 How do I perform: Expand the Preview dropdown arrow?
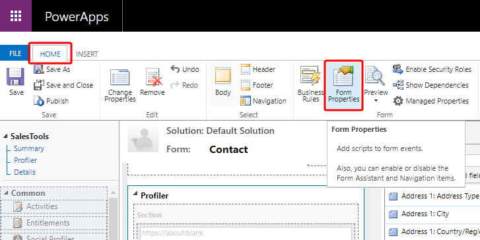(376, 101)
